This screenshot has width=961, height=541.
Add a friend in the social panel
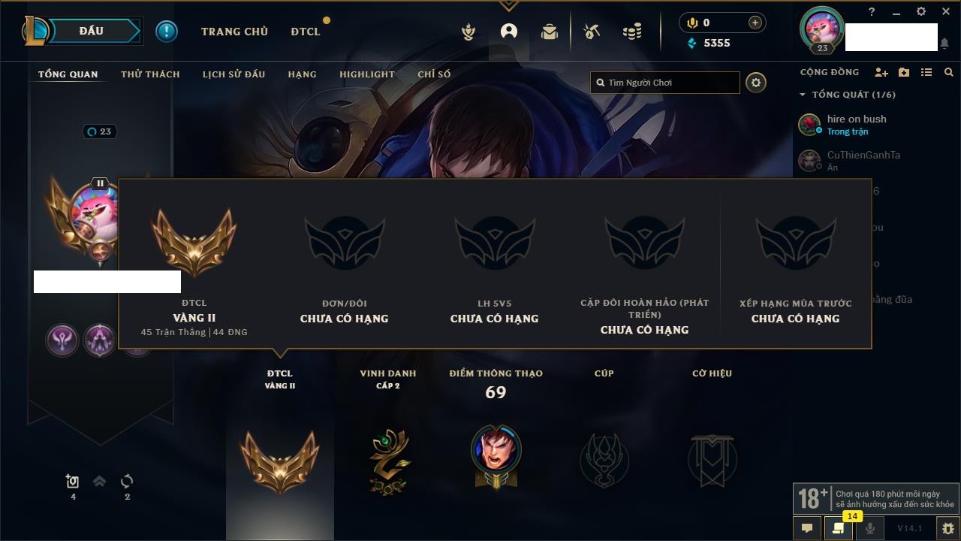tap(881, 72)
